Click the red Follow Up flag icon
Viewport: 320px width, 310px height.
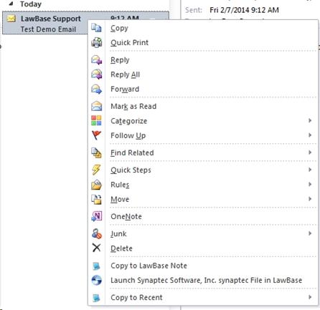tap(96, 135)
